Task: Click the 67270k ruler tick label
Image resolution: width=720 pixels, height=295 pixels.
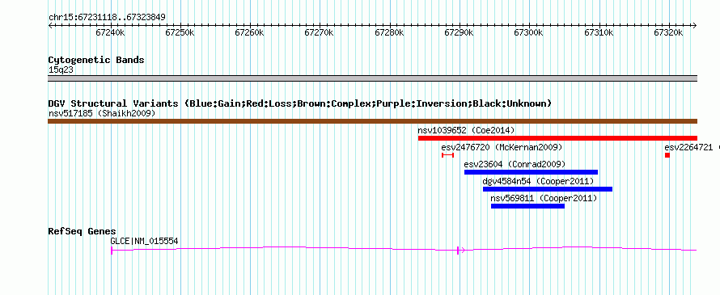Action: tap(319, 32)
